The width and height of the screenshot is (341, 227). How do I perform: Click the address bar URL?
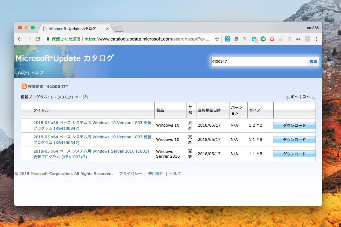click(147, 39)
